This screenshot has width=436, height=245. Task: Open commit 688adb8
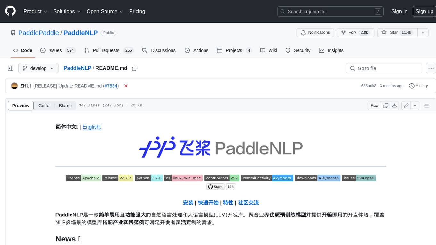(369, 86)
